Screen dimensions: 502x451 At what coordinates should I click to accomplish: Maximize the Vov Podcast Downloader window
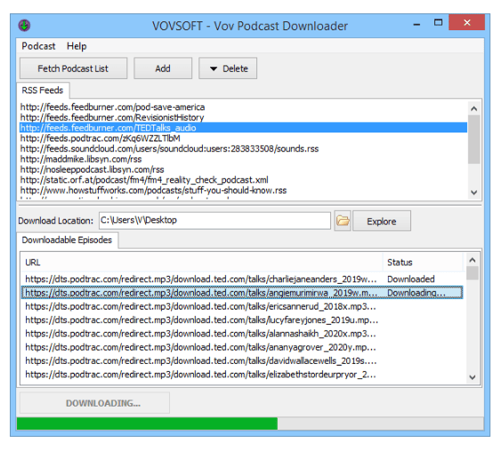pos(438,23)
